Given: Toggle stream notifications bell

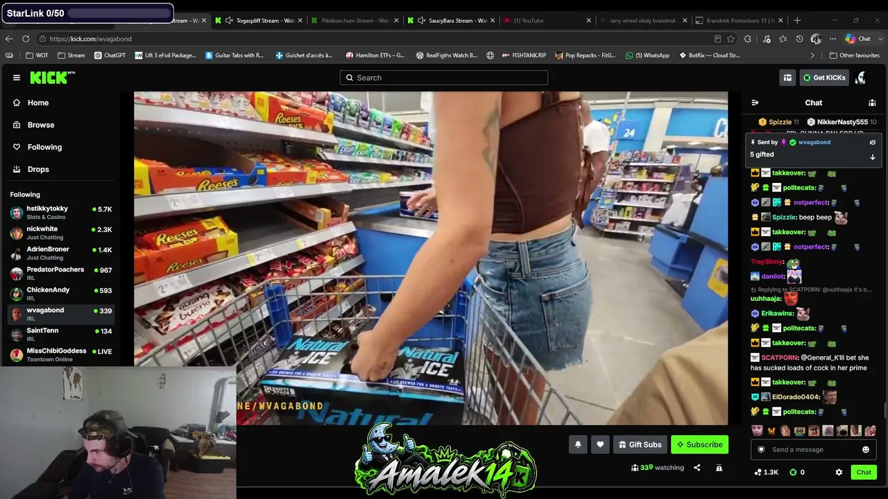Looking at the screenshot, I should (578, 445).
